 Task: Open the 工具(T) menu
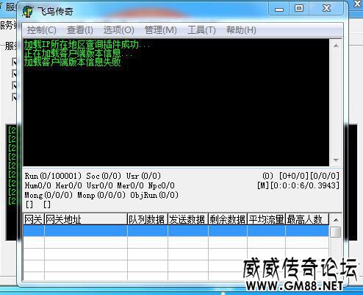[x=201, y=30]
